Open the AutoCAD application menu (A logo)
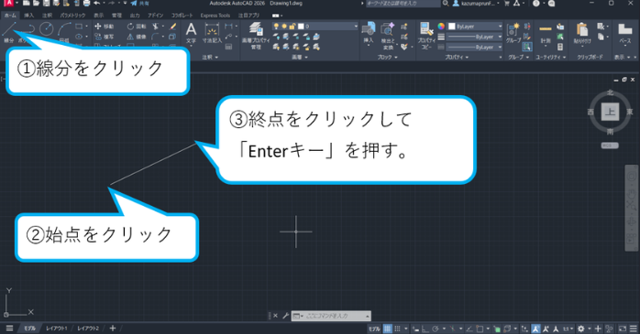Viewport: 640px width, 334px height. (x=8, y=4)
